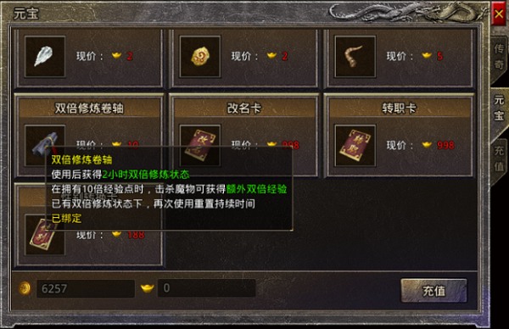Switch to the 传奇 side tab
The height and width of the screenshot is (329, 509).
[x=499, y=57]
